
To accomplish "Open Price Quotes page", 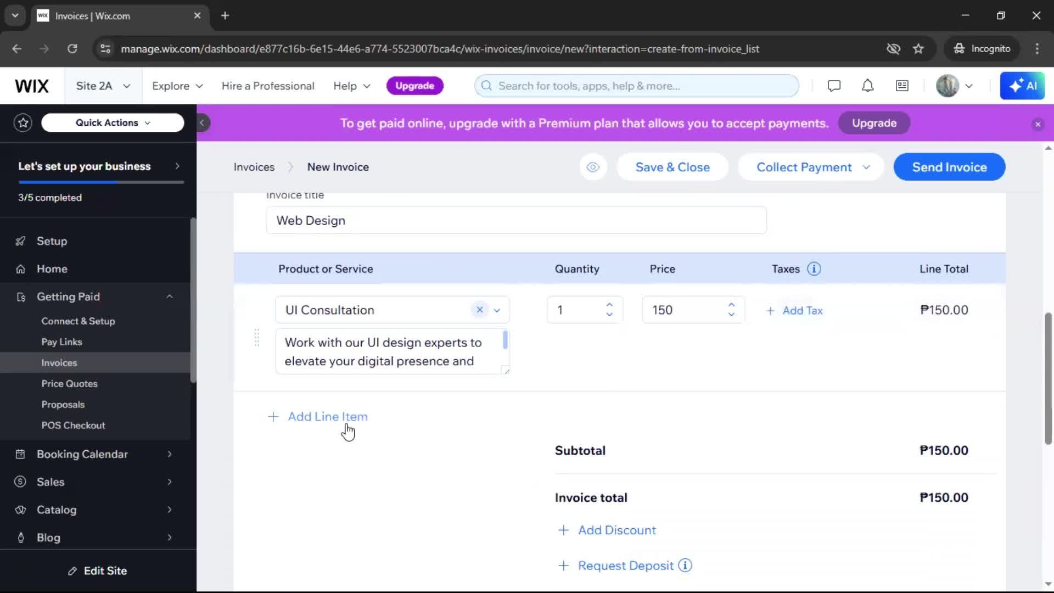I will [x=69, y=384].
